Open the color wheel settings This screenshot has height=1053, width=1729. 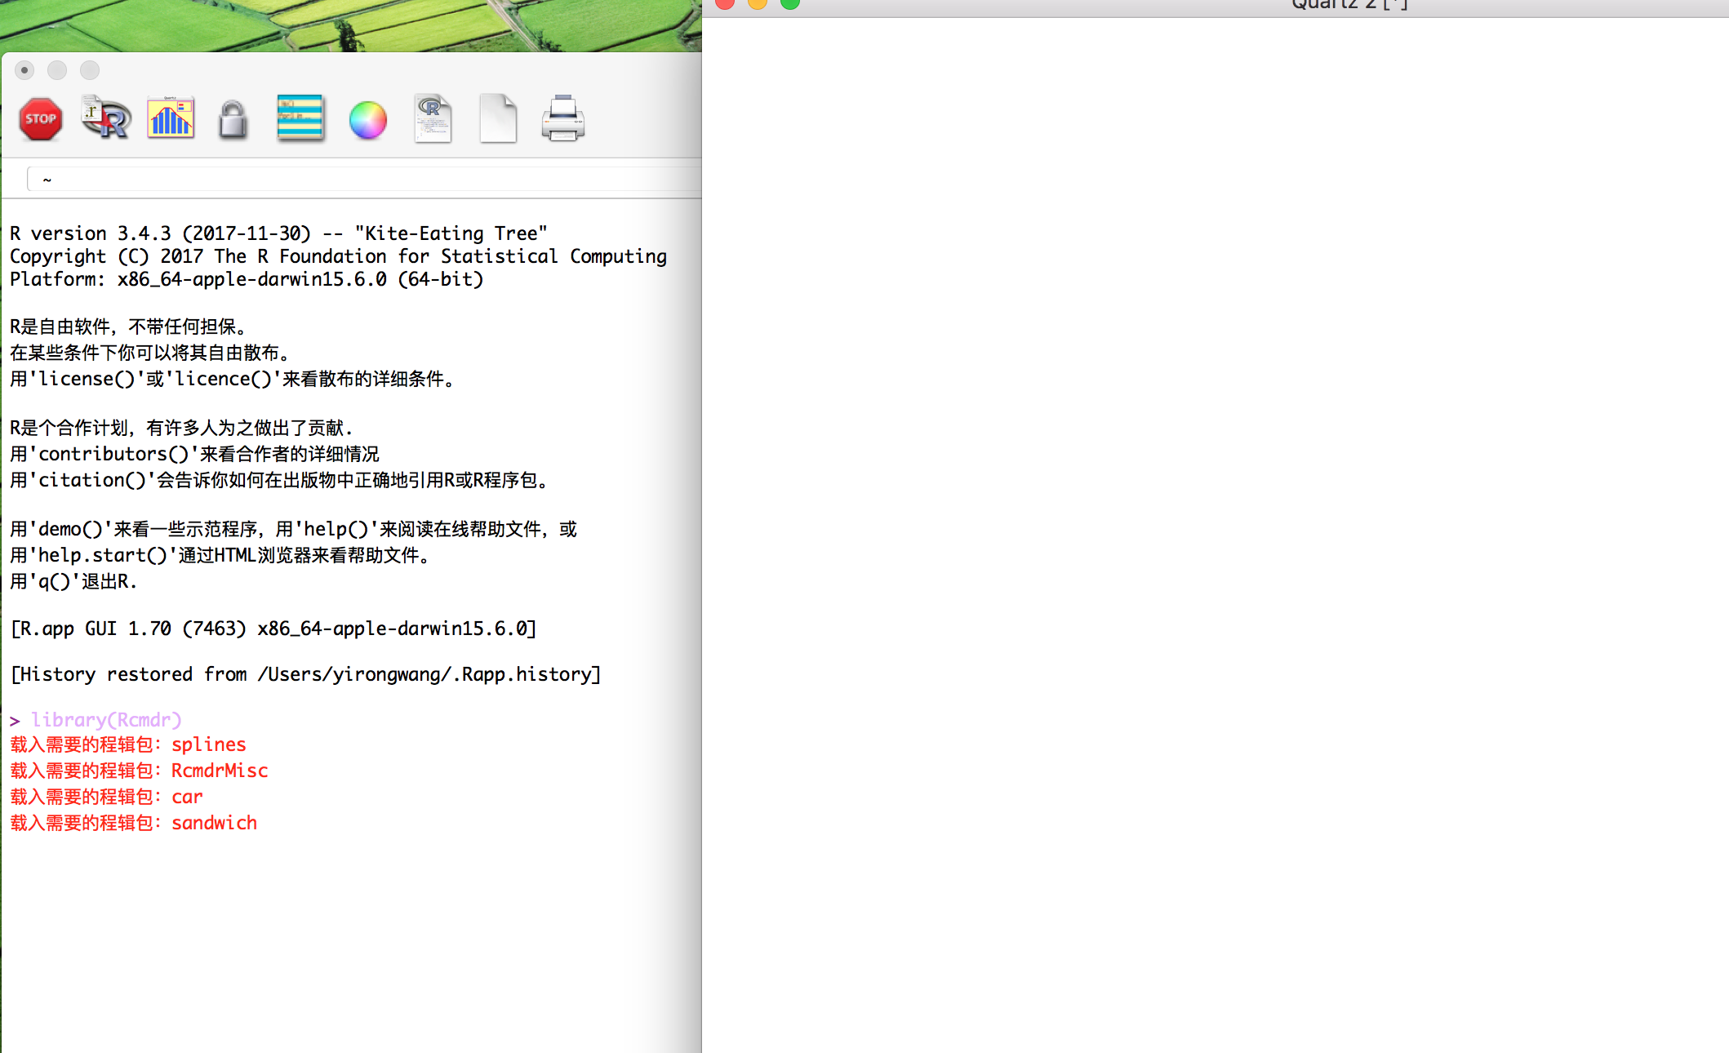click(x=367, y=121)
